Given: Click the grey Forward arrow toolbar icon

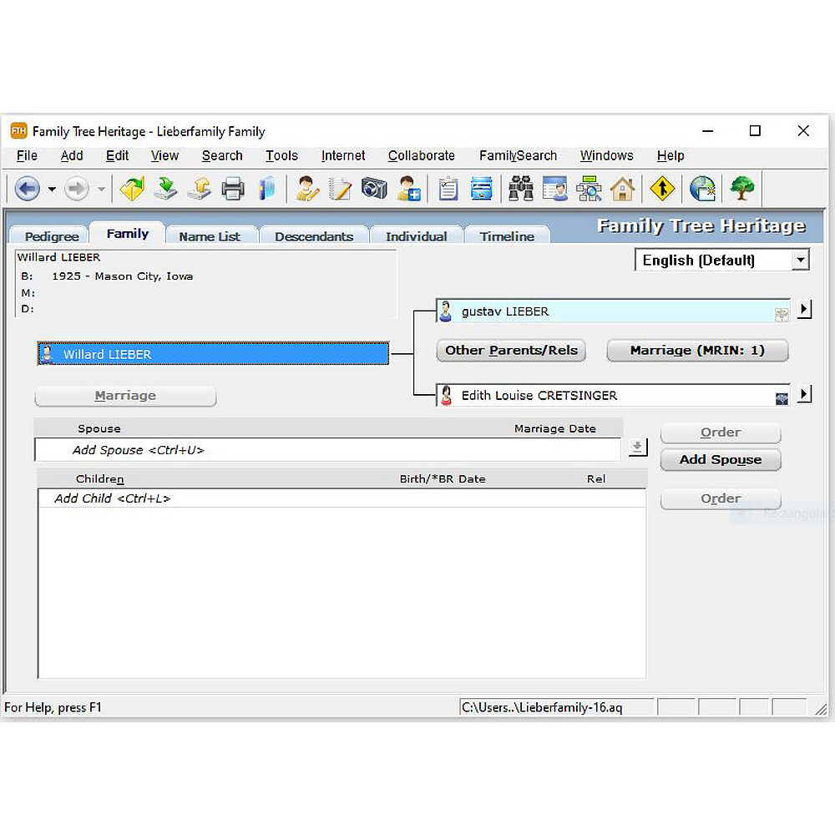Looking at the screenshot, I should coord(77,189).
